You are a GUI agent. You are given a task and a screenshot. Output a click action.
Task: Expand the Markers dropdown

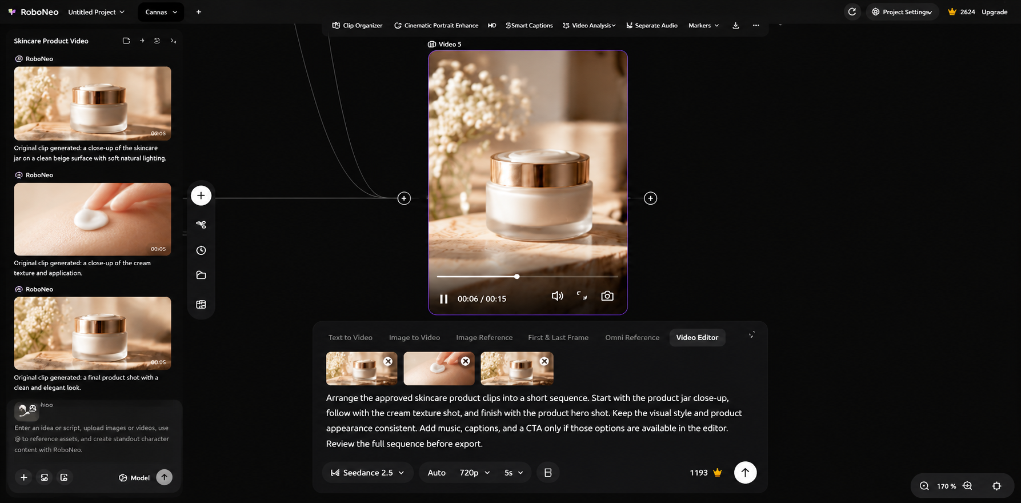click(x=703, y=26)
